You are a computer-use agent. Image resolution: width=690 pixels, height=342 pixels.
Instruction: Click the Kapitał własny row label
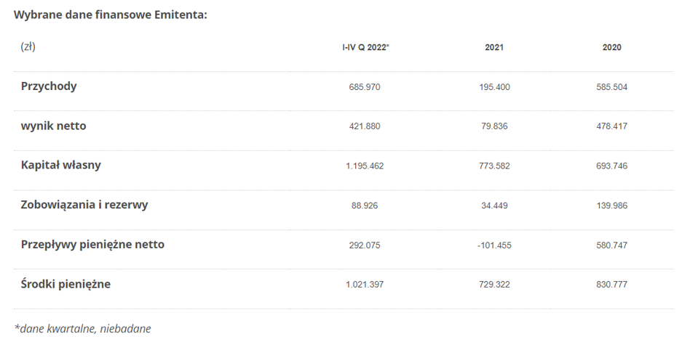click(x=60, y=165)
